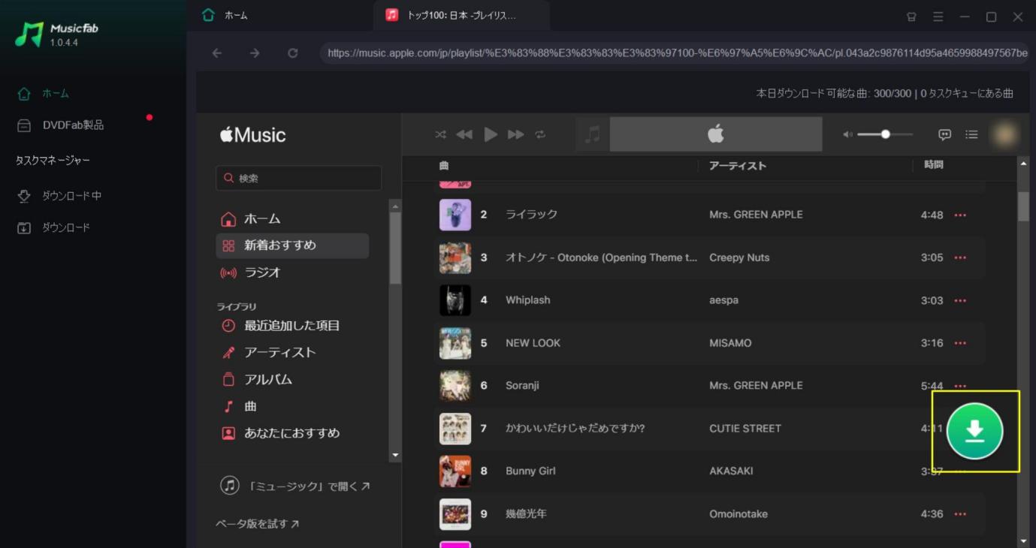Select 新着おすすめ in Apple Music
This screenshot has width=1036, height=548.
292,245
